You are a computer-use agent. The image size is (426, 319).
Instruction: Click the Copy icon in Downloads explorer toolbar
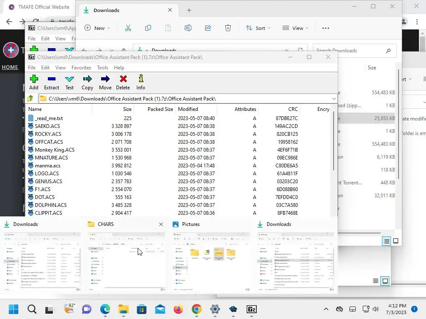(x=148, y=28)
